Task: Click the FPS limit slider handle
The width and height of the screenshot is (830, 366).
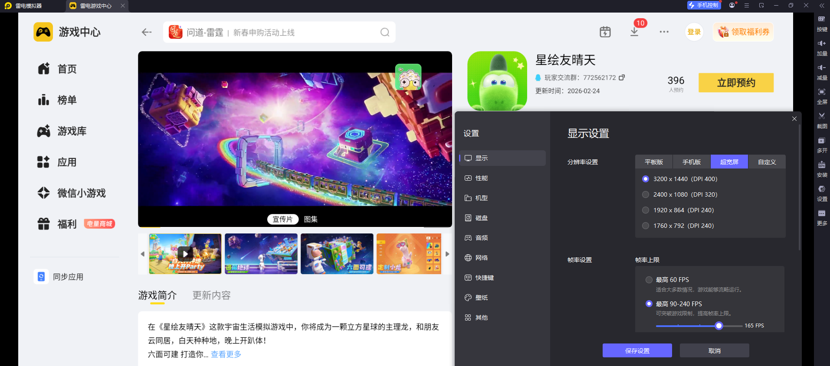Action: coord(719,326)
